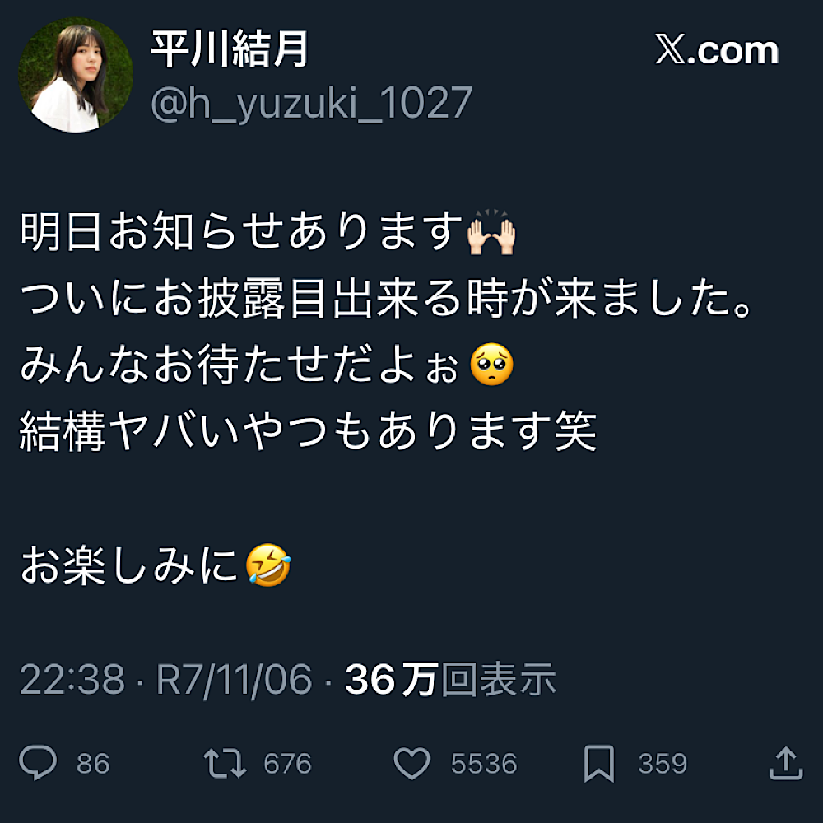Click the R7/11/06 date
The height and width of the screenshot is (823, 823).
[234, 680]
